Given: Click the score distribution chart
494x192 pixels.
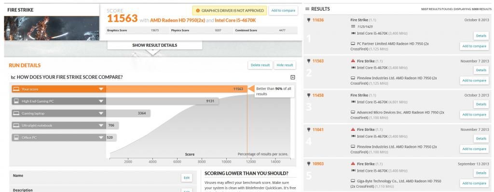Looking at the screenshot, I should pyautogui.click(x=200, y=126).
